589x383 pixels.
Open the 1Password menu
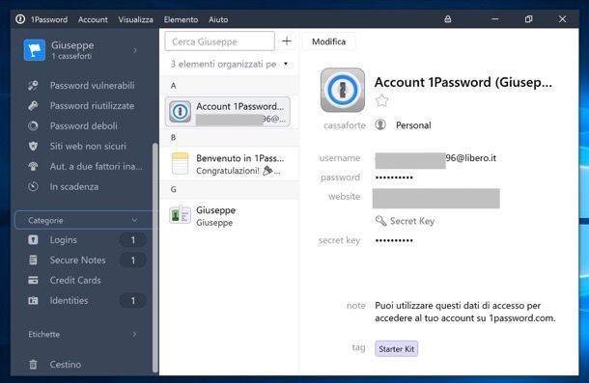point(49,19)
